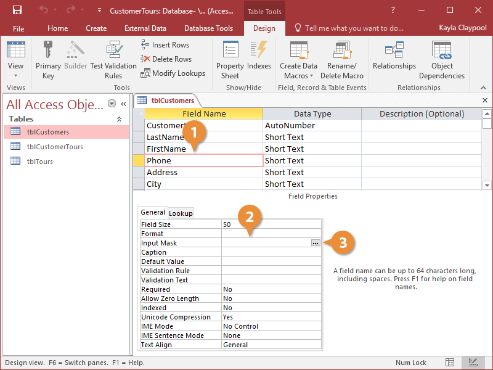Select the tblTours table
493x370 pixels.
click(x=40, y=161)
